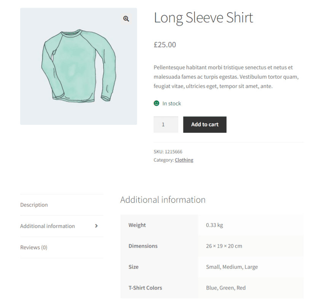This screenshot has height=307, width=312.
Task: Click the Long Sleeve Shirt title
Action: pyautogui.click(x=204, y=17)
